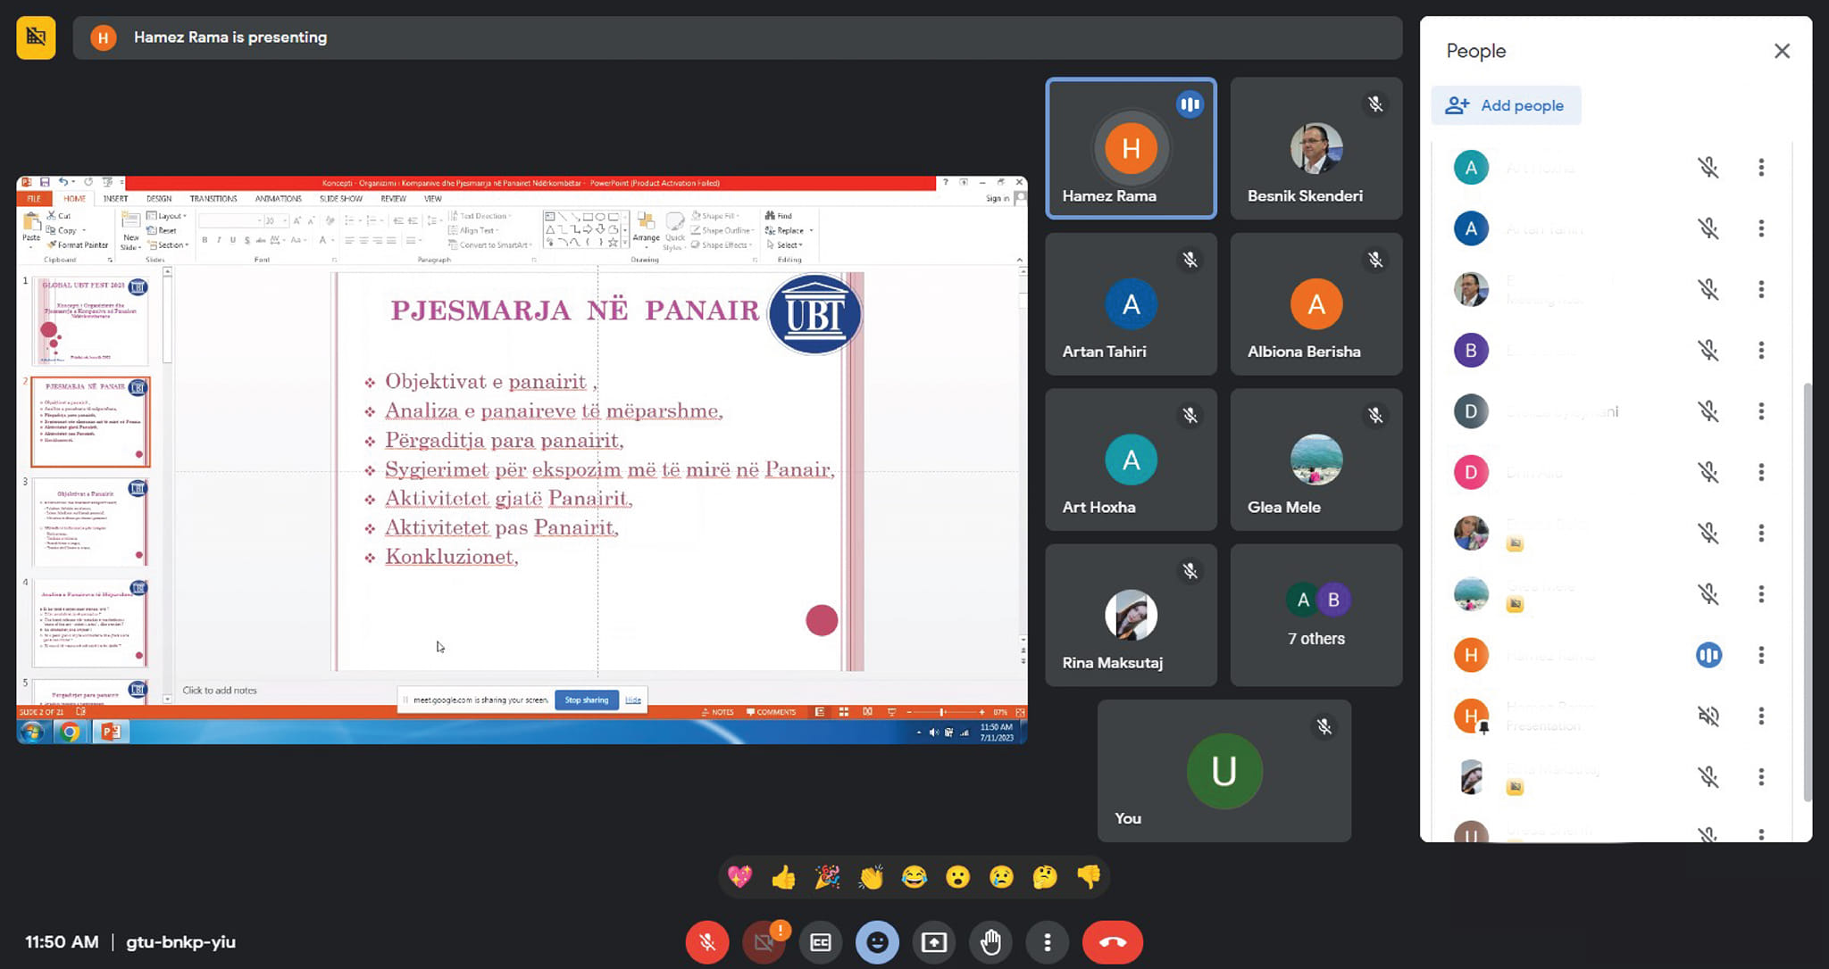Close the People panel
The height and width of the screenshot is (969, 1829).
coord(1782,51)
